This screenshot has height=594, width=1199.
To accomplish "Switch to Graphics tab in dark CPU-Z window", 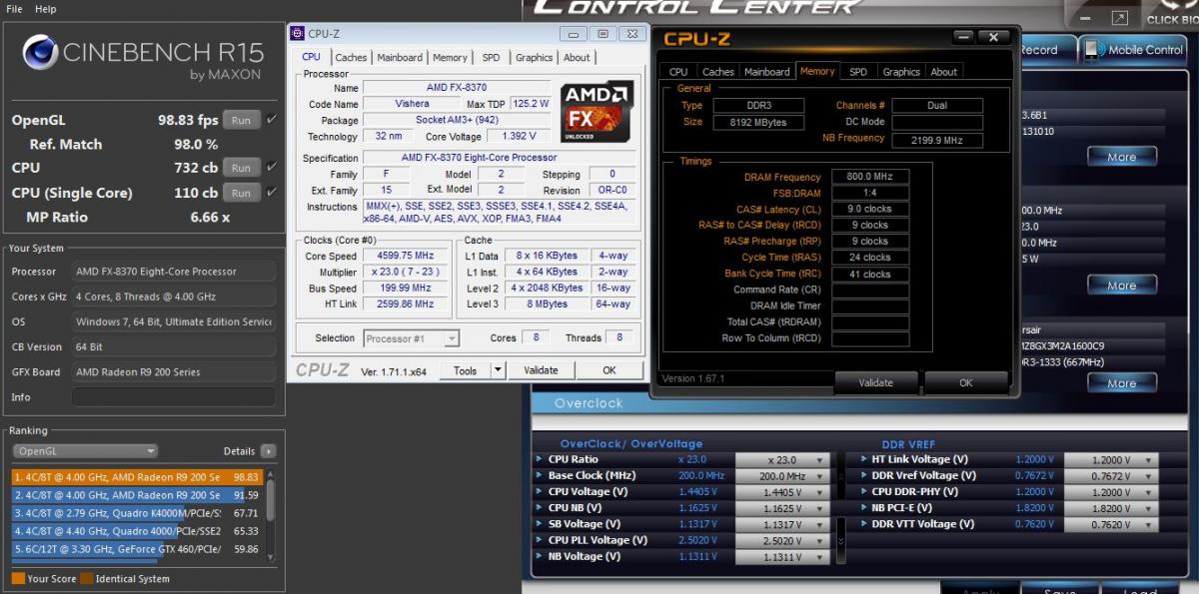I will tap(901, 72).
